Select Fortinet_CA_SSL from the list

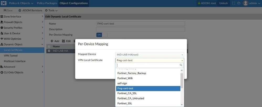127,93
